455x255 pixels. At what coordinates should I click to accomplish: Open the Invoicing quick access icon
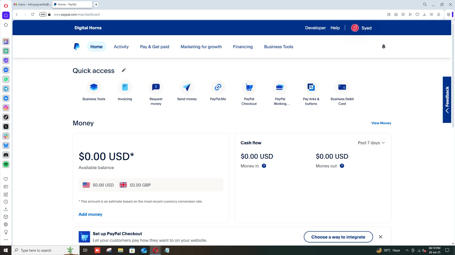point(125,87)
